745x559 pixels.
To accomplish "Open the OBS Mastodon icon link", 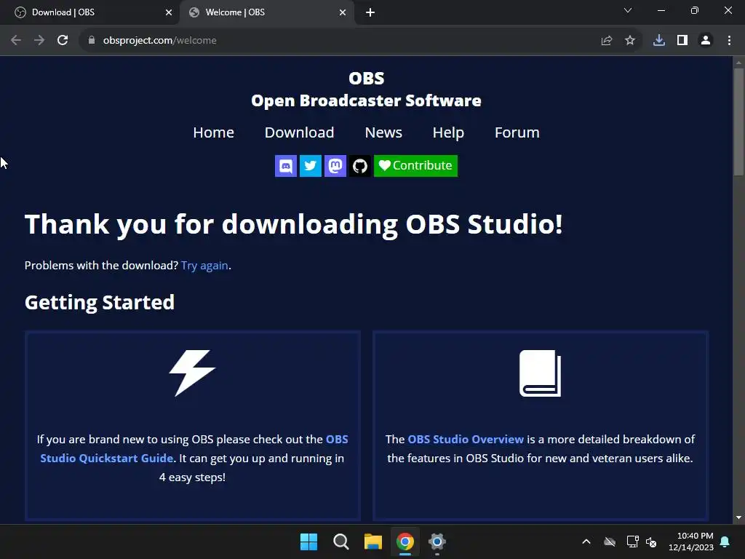I will coord(335,166).
